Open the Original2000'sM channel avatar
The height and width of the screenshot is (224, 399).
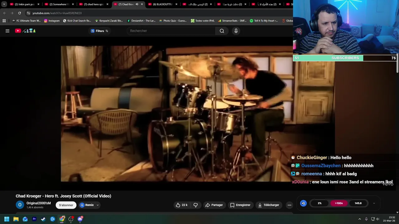[20, 205]
